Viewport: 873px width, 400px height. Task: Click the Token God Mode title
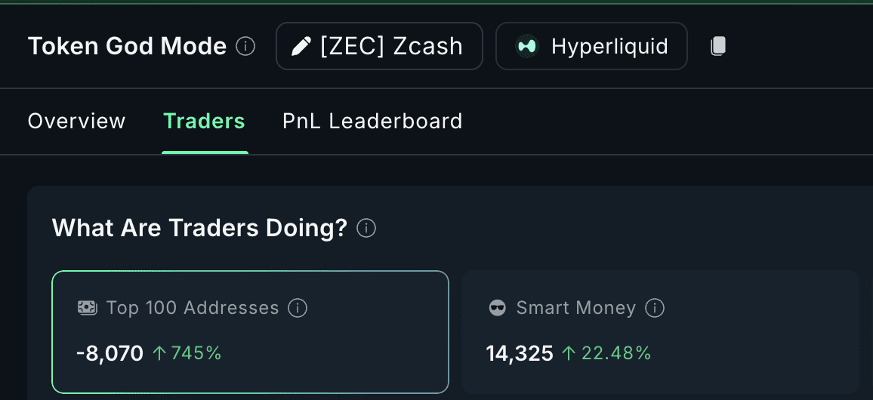click(127, 47)
